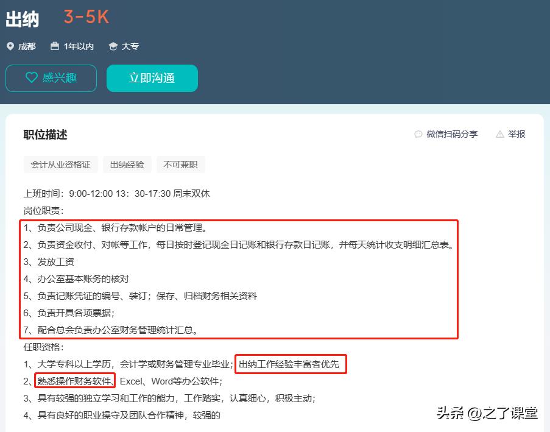Select the 不可兼职 tag
The height and width of the screenshot is (432, 550).
[x=181, y=164]
